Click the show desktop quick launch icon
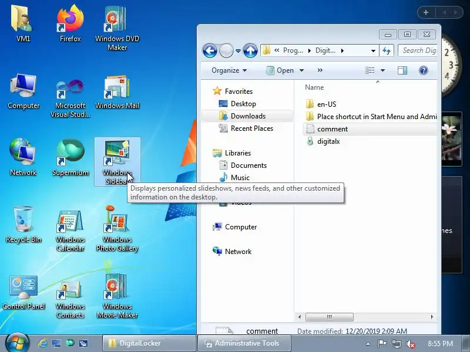This screenshot has height=352, width=470. coord(56,343)
